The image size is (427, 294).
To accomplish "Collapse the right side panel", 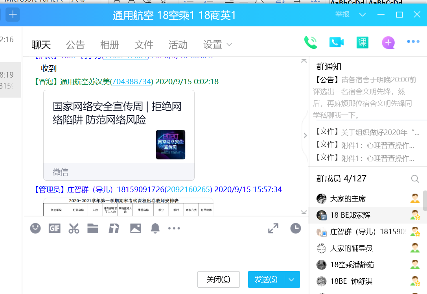I will 305,135.
